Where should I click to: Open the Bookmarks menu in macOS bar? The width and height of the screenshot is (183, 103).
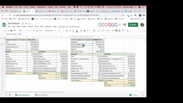tap(41, 7)
